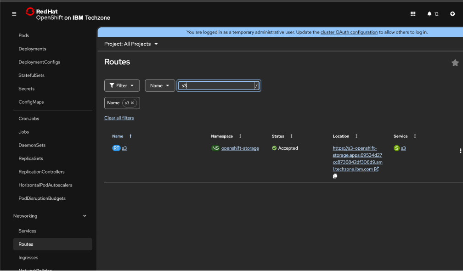Screen dimensions: 463x271
Task: Open the application launcher grid icon
Action: 413,14
